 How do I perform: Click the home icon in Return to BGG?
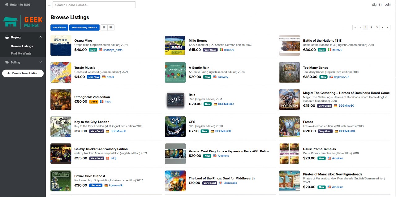coord(7,5)
